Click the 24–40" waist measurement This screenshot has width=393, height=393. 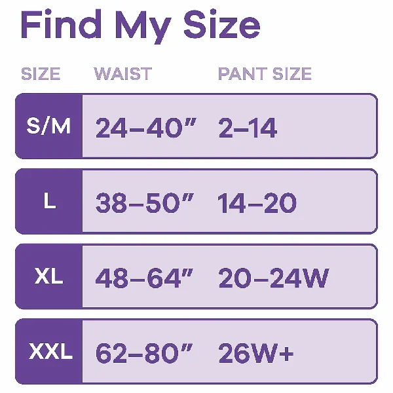point(145,128)
